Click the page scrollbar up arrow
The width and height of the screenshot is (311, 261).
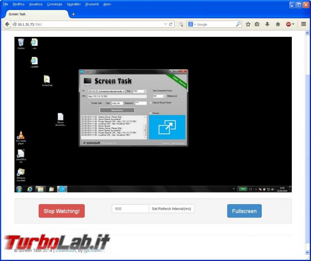click(x=307, y=33)
